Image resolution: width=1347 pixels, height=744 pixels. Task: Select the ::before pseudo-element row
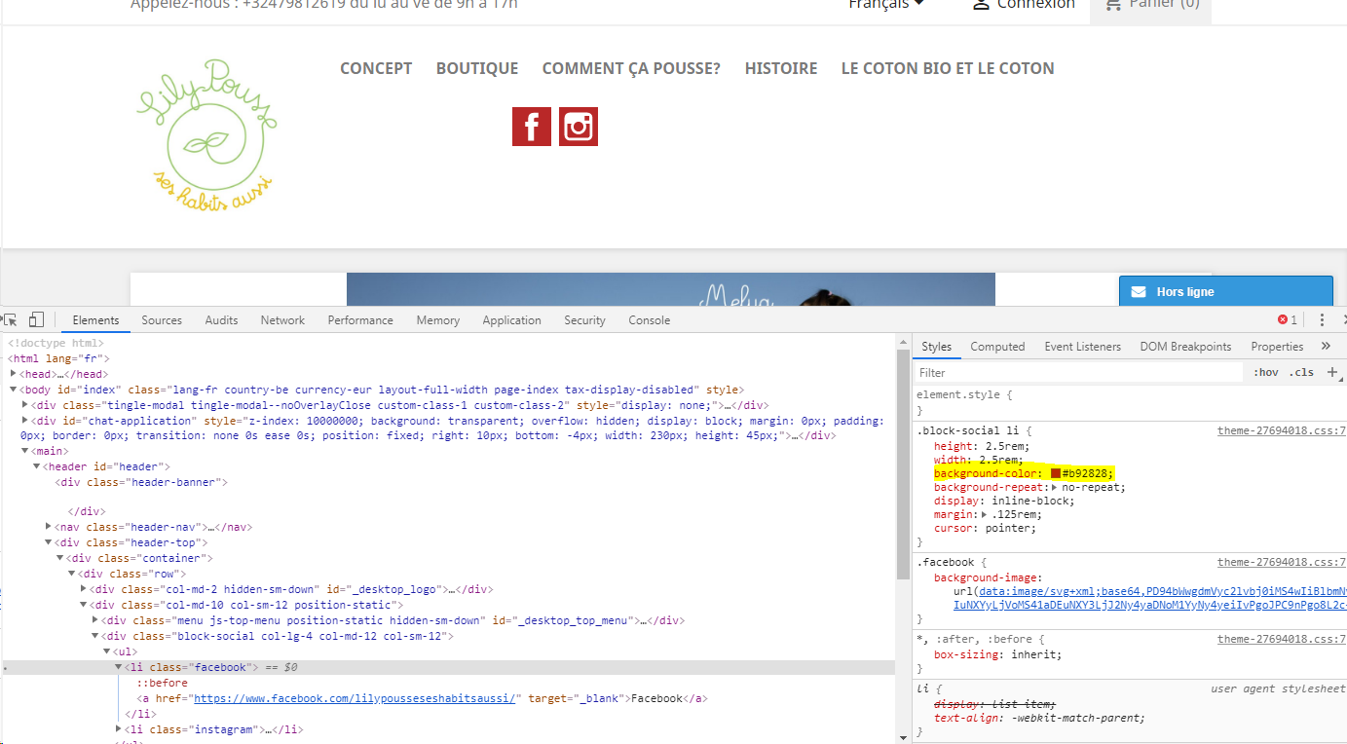pos(163,683)
